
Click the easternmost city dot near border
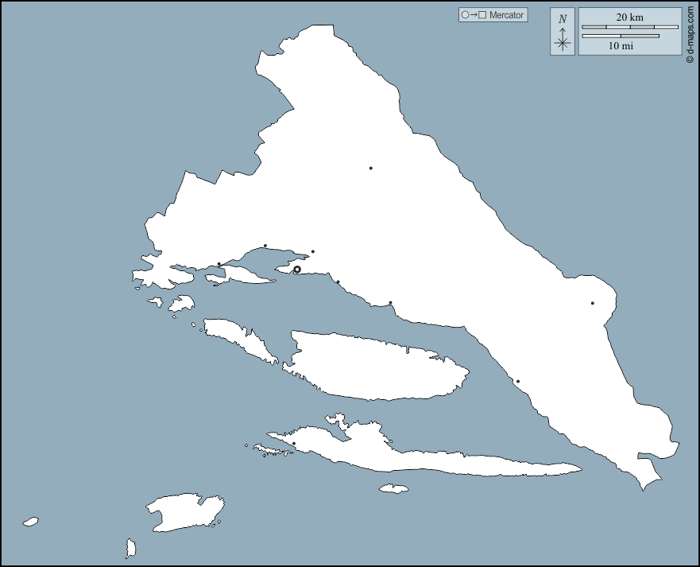click(592, 303)
